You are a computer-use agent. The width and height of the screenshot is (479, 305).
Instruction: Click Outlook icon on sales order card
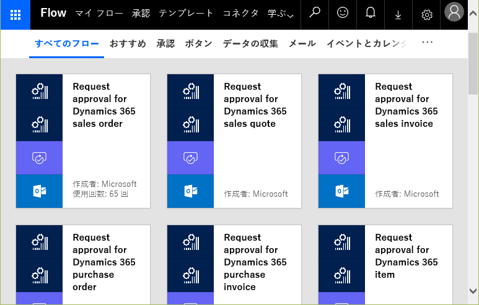[x=40, y=191]
